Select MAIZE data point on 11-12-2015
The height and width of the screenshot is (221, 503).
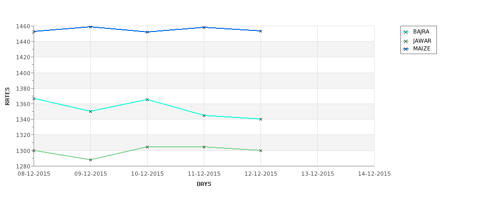204,27
